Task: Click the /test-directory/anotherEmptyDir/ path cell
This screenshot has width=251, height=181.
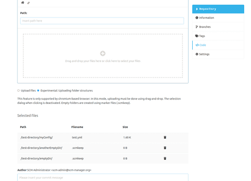Action: 41,148
